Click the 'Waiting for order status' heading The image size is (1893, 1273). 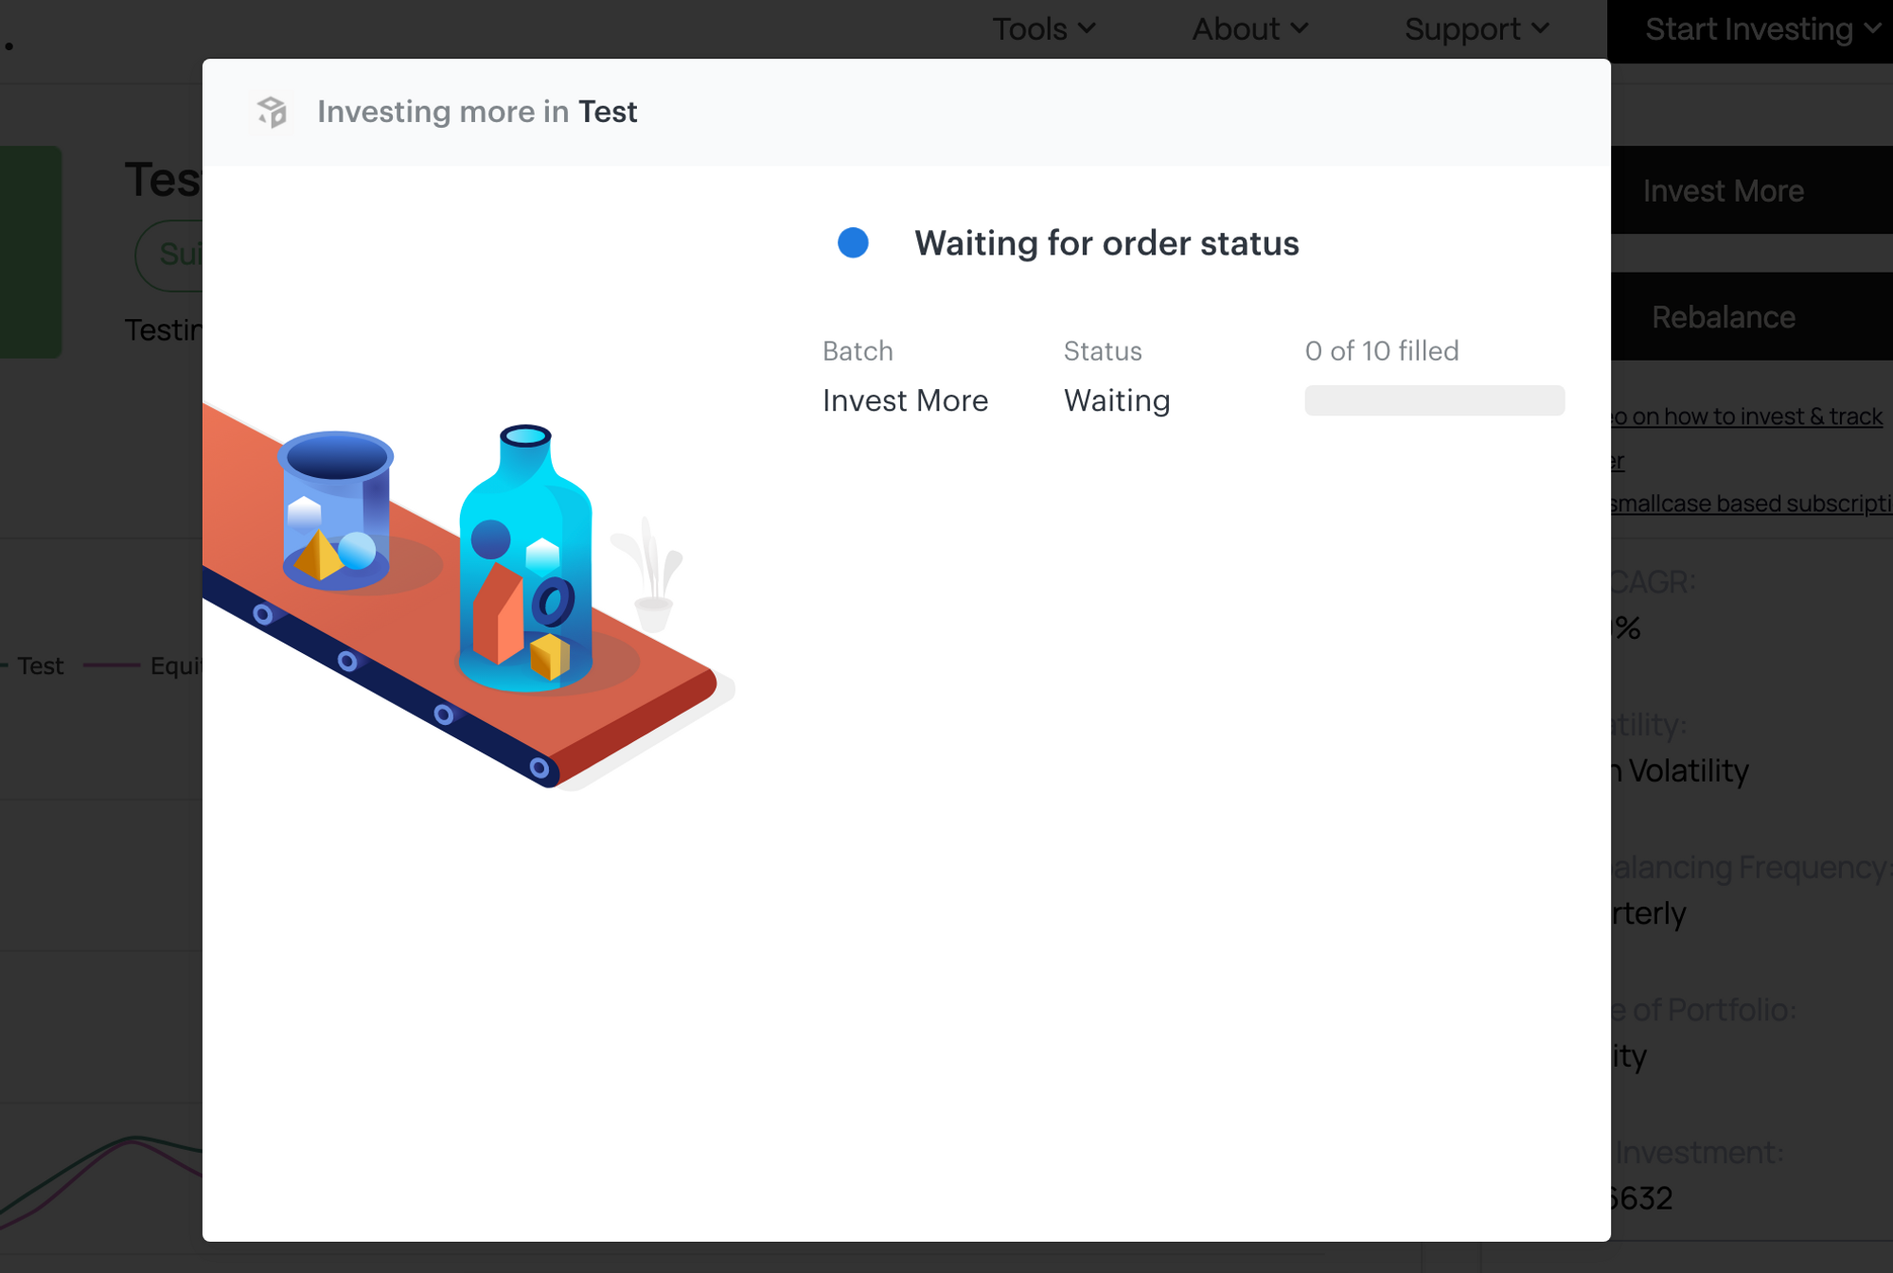[1106, 243]
